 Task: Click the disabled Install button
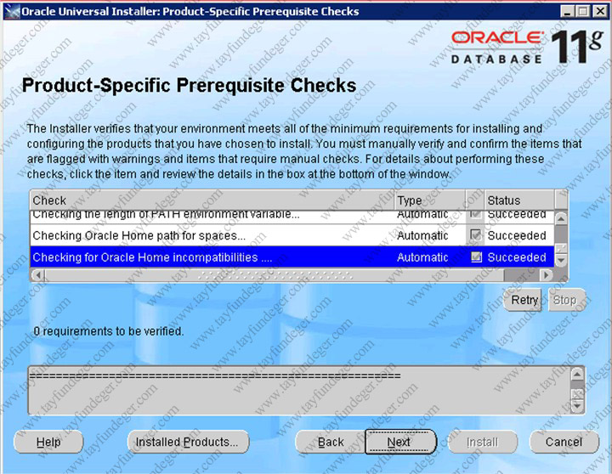point(483,442)
